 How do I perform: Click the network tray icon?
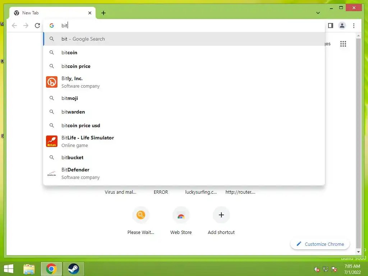click(x=326, y=269)
